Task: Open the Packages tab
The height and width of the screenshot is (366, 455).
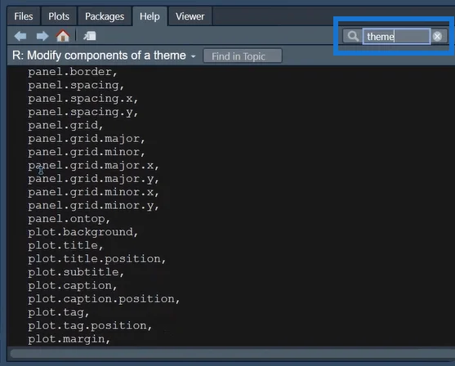Action: point(105,16)
